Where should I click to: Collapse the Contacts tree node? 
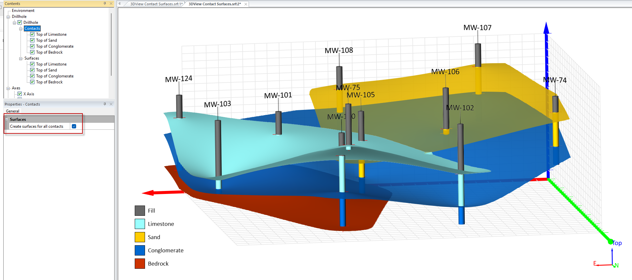[x=21, y=29]
